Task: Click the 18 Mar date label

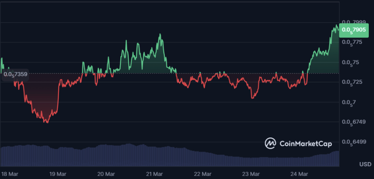Action: (8, 174)
